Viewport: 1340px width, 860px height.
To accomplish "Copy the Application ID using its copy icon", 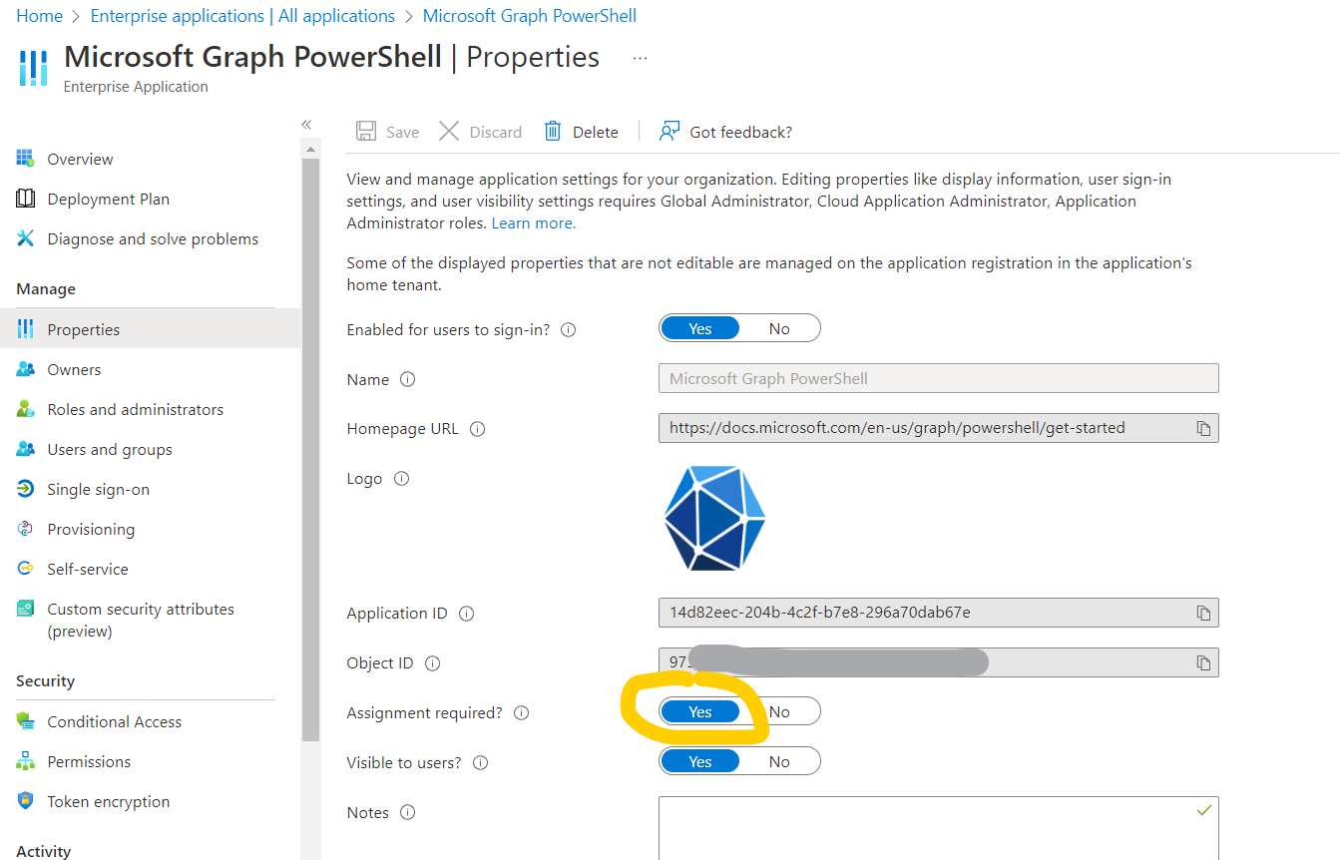I will 1203,612.
